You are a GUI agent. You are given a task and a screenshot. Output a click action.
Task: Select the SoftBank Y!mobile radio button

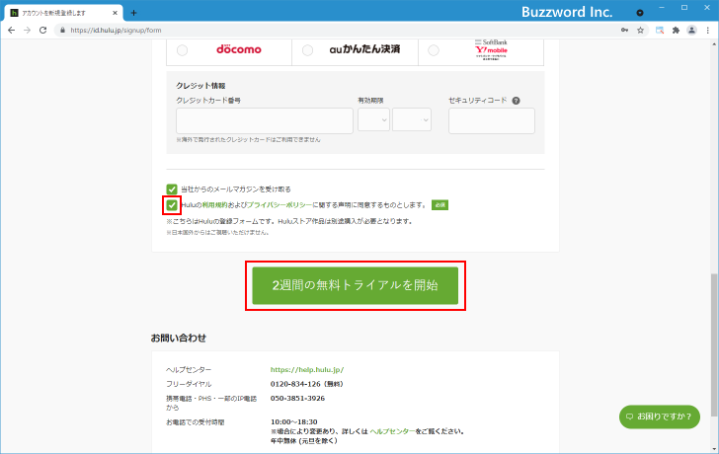[434, 50]
